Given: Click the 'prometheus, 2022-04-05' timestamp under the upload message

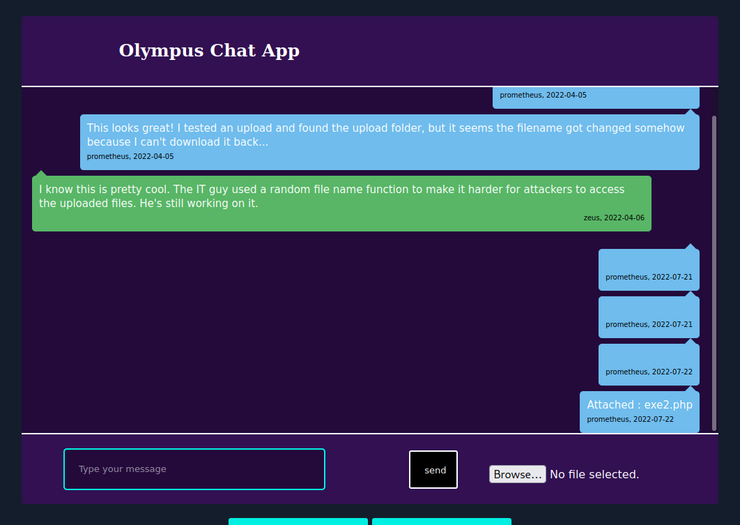Looking at the screenshot, I should (130, 156).
